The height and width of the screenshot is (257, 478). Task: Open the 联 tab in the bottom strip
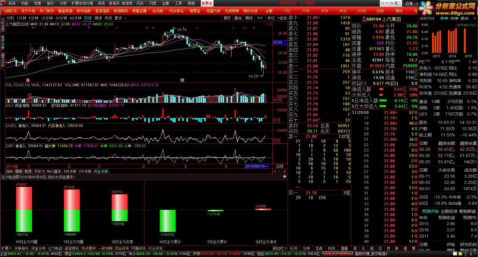(x=397, y=248)
